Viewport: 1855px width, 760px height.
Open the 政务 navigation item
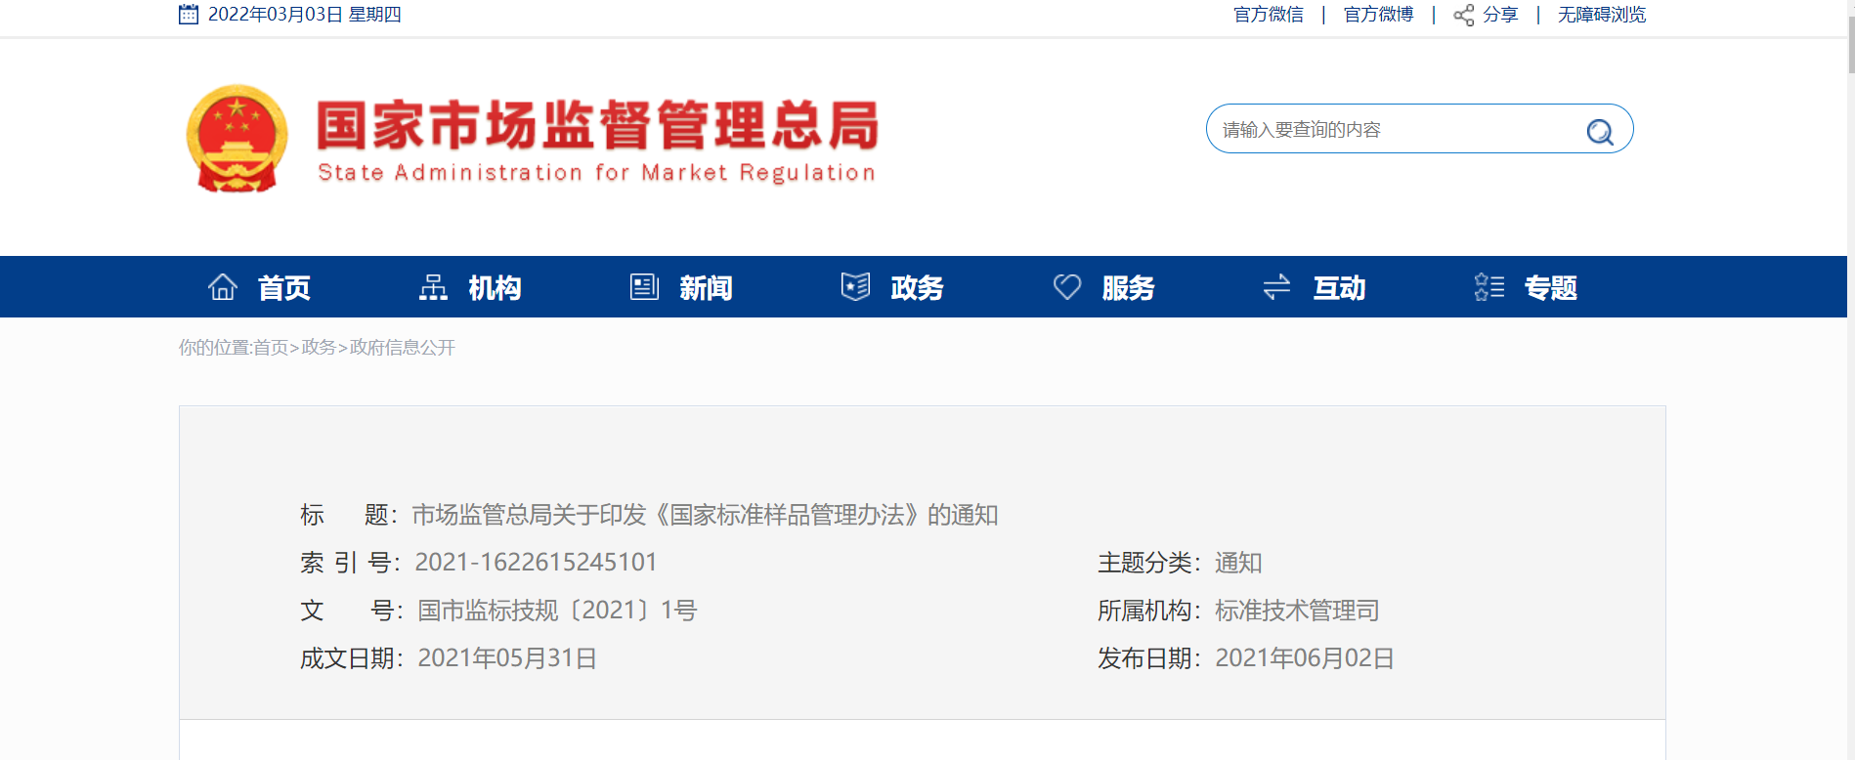pyautogui.click(x=917, y=288)
